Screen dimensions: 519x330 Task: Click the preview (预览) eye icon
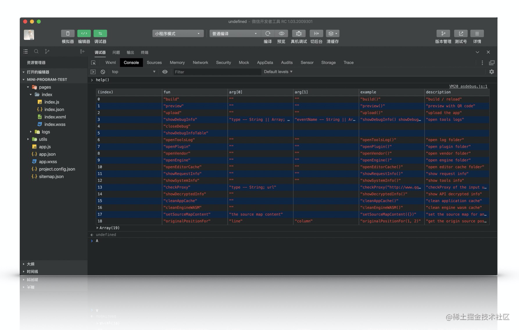(281, 34)
